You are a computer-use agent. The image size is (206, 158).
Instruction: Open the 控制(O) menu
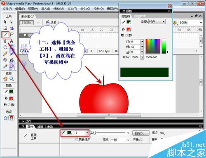pos(98,9)
